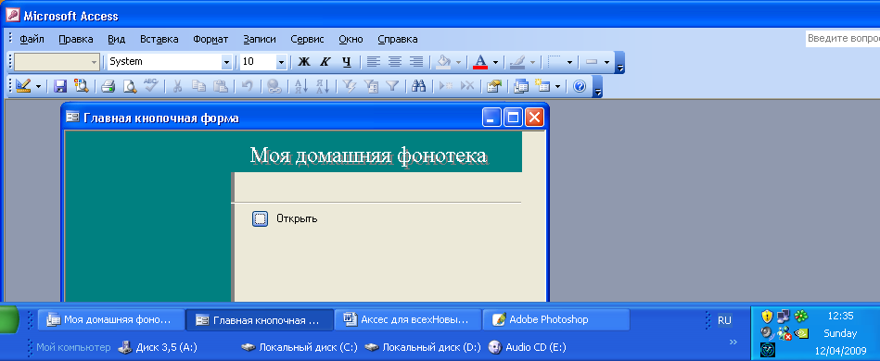
Task: Toggle Center text alignment
Action: 394,62
